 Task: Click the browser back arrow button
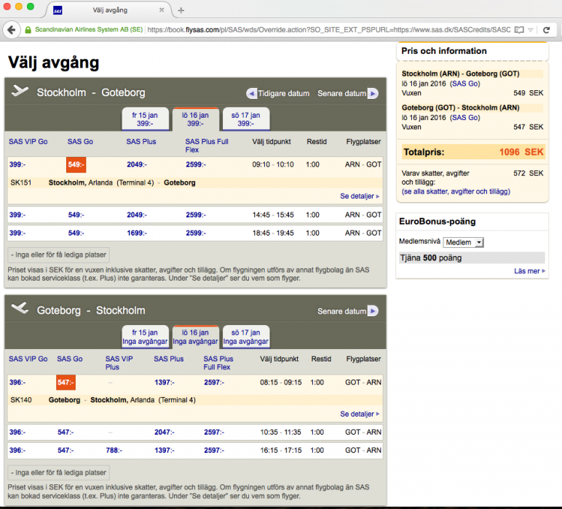click(12, 30)
